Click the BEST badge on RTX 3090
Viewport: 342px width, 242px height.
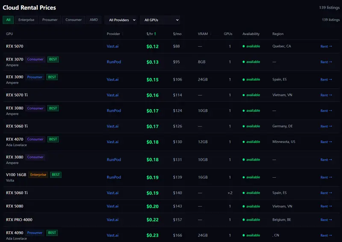click(52, 77)
